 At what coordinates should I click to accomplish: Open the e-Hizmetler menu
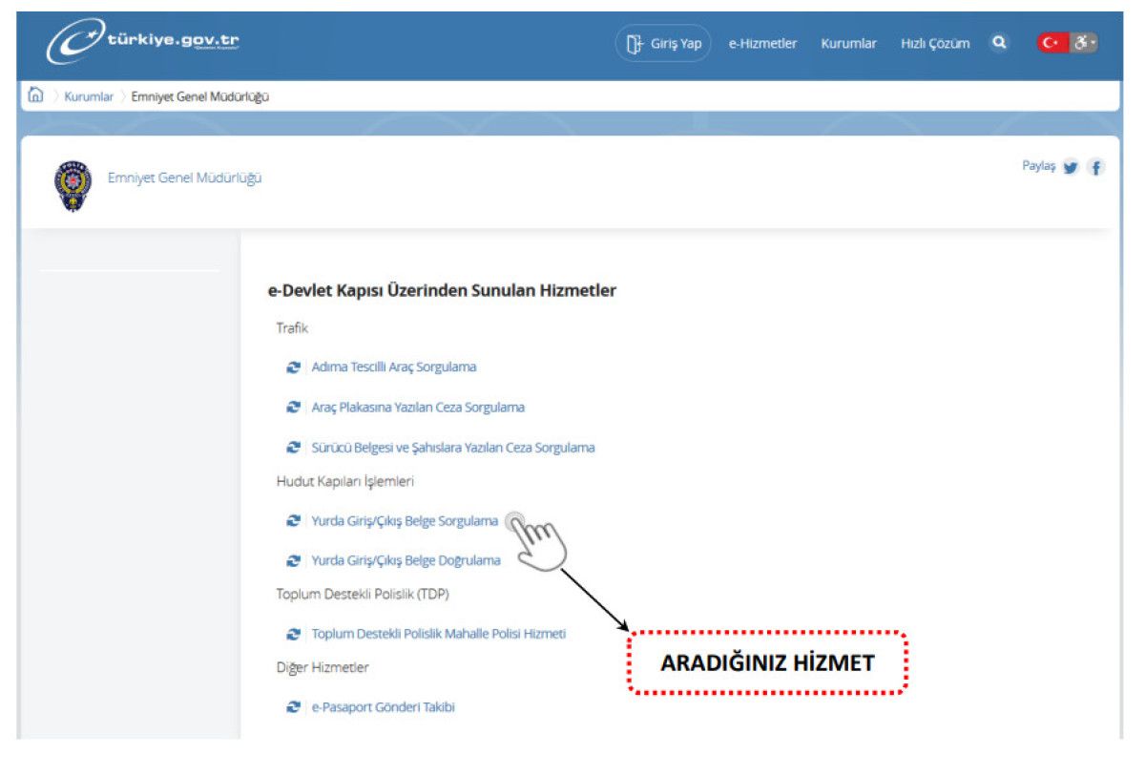coord(762,44)
